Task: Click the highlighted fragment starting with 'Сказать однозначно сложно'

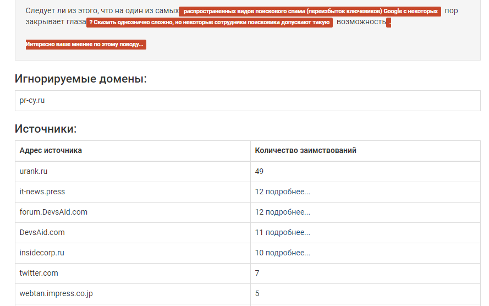Action: click(210, 23)
